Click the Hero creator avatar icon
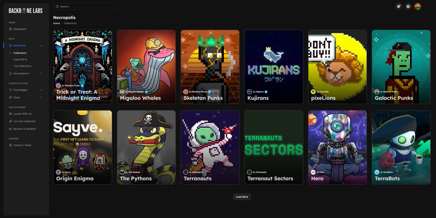Screen dimensions: 436x218 313,172
